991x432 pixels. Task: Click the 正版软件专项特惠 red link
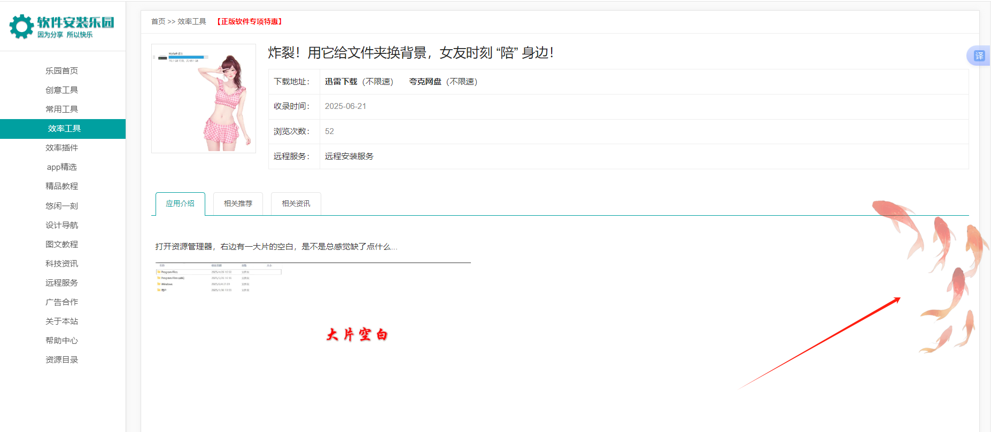pos(250,21)
